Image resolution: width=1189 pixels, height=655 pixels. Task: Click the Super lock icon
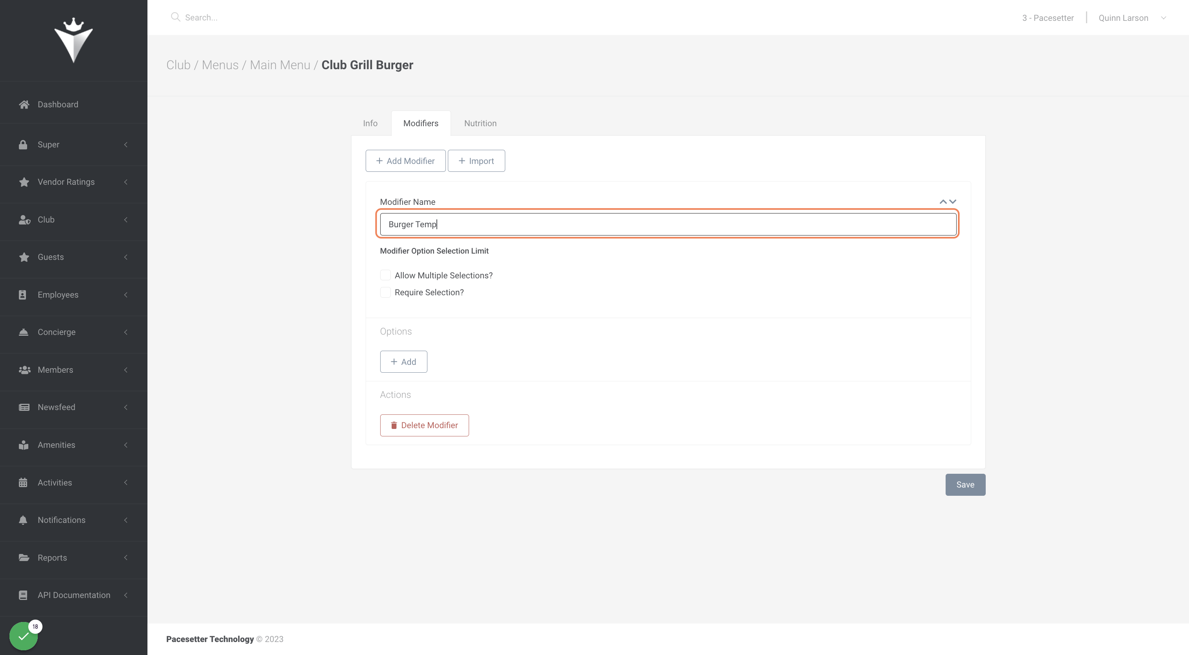coord(23,144)
